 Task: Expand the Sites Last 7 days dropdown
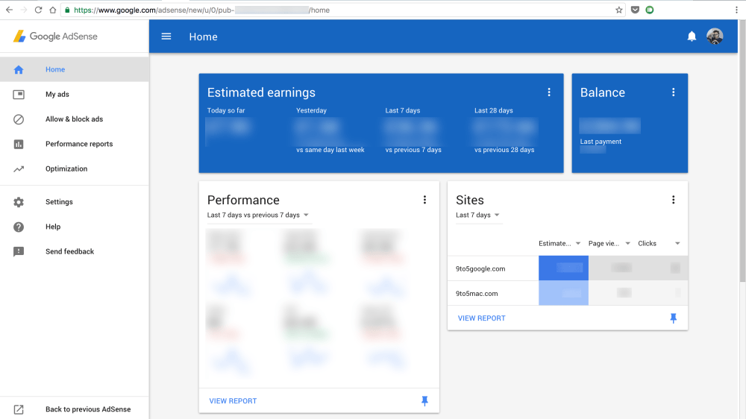(478, 215)
